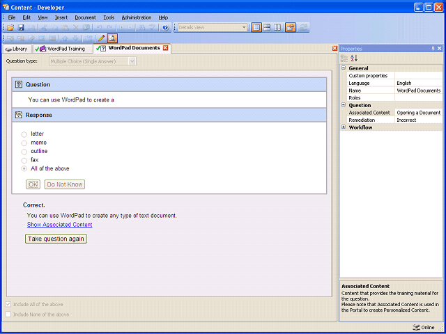
Task: Click the Paste clipboard icon
Action: click(66, 28)
